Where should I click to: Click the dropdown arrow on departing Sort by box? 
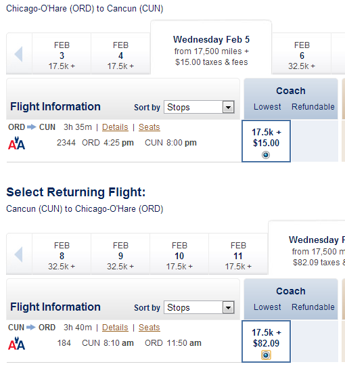(229, 107)
